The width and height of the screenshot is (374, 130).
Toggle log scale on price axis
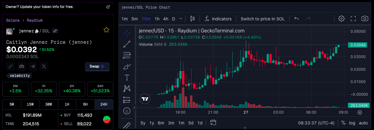coord(352,123)
